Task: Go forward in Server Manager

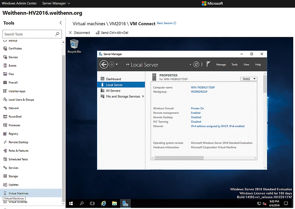Action: (112, 64)
